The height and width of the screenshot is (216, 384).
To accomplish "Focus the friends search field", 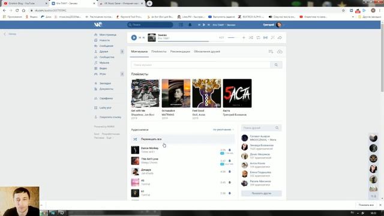I will (x=257, y=128).
